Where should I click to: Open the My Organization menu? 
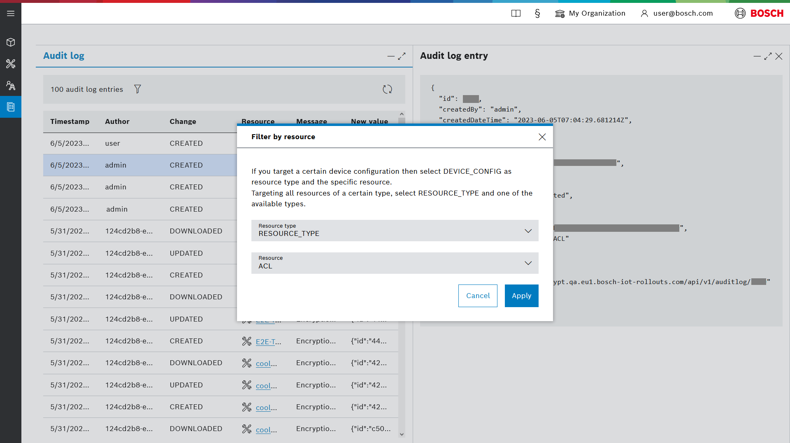pos(590,14)
